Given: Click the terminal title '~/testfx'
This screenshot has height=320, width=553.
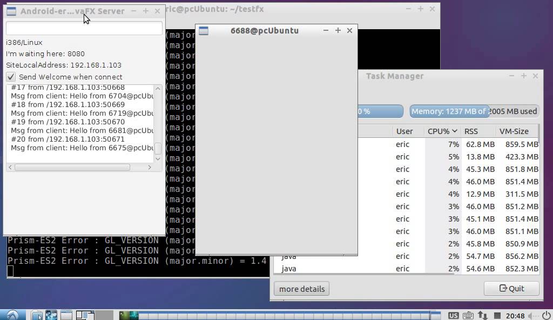Looking at the screenshot, I should tap(247, 9).
